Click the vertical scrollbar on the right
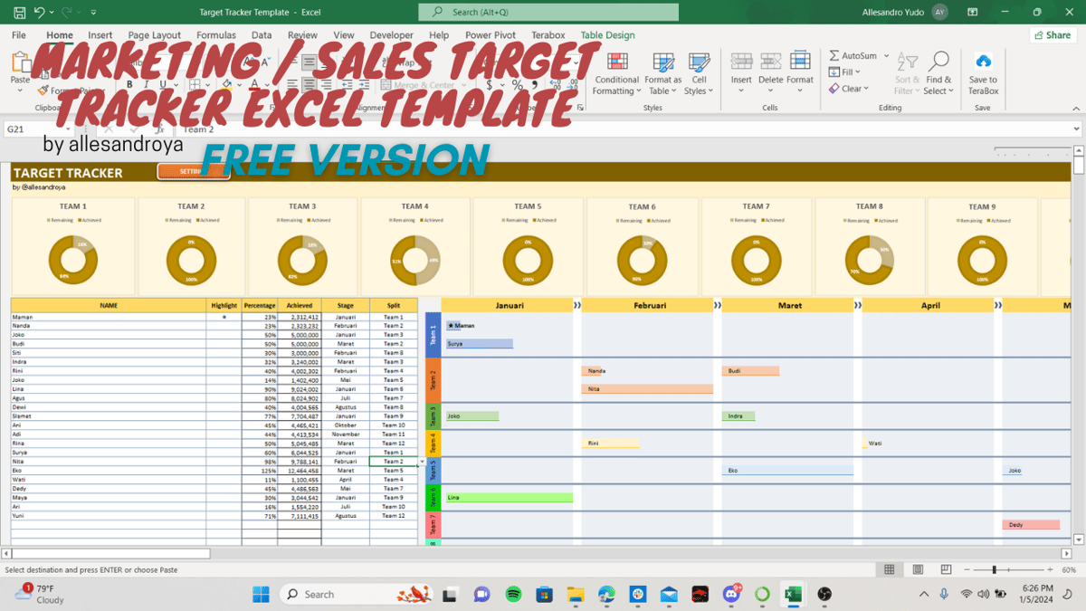The width and height of the screenshot is (1086, 611). pyautogui.click(x=1079, y=167)
